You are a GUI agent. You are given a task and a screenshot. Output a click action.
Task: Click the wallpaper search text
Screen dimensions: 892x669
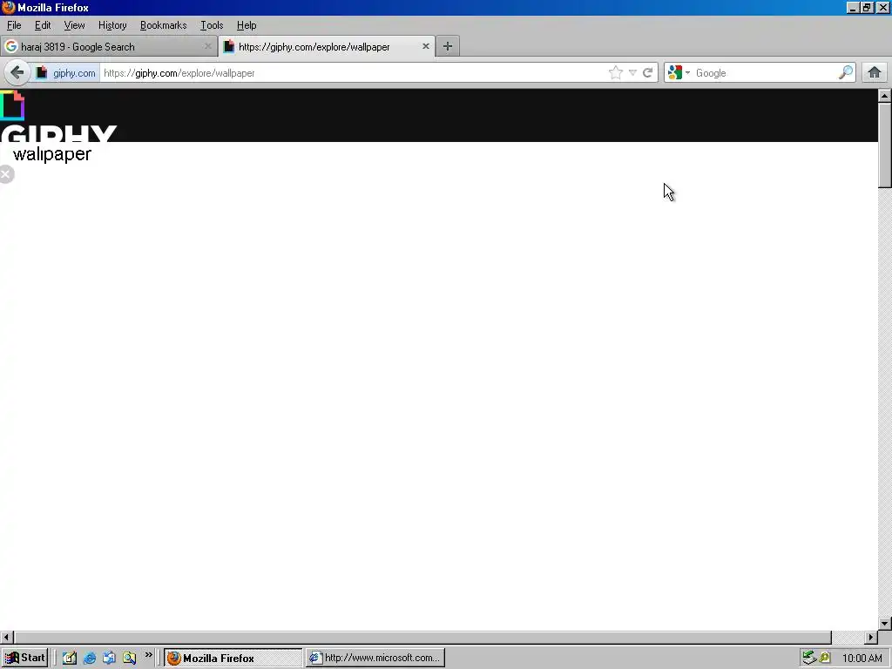pos(51,154)
